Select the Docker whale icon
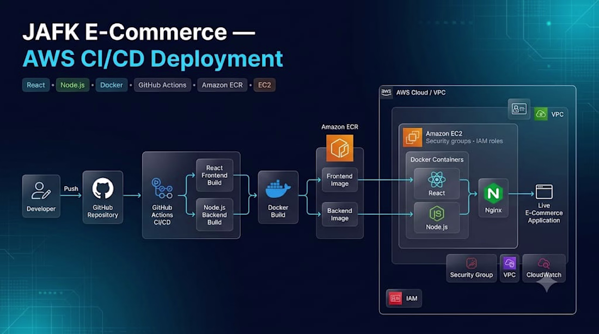The image size is (599, 334). 278,190
